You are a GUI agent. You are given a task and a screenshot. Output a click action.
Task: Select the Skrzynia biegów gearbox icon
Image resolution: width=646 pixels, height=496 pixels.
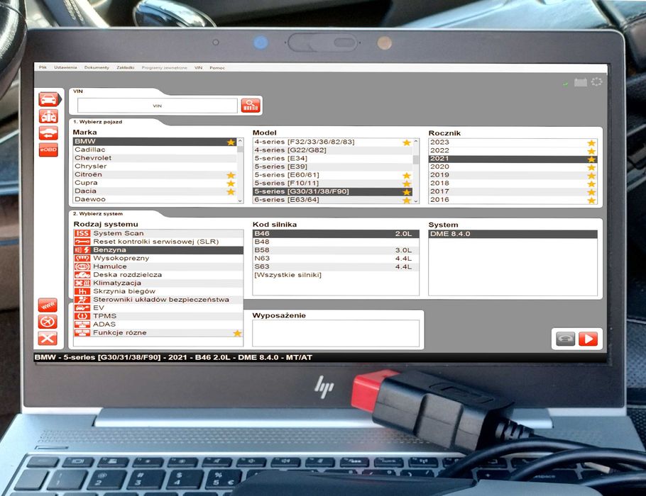pyautogui.click(x=82, y=291)
